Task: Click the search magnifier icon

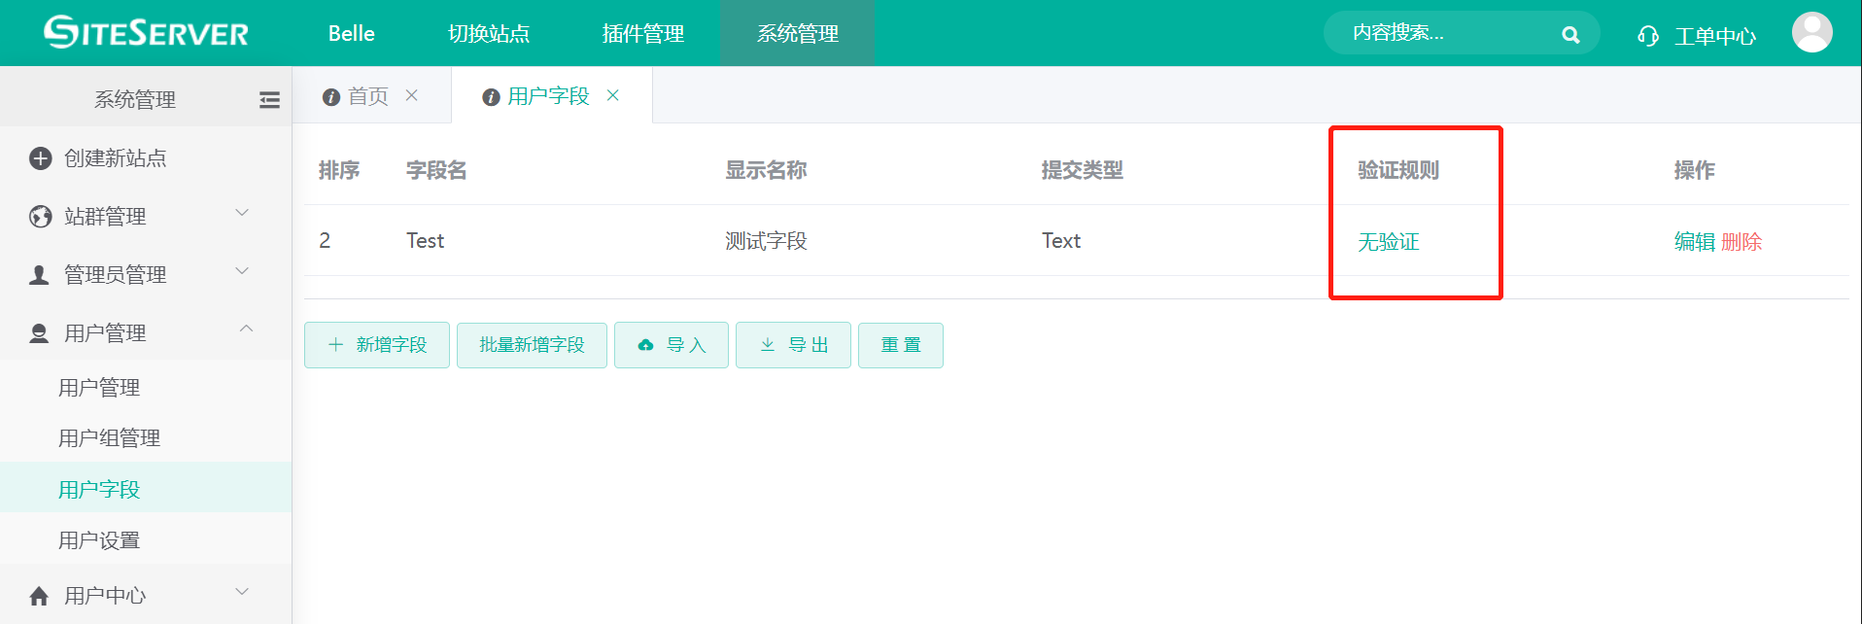Action: tap(1570, 35)
